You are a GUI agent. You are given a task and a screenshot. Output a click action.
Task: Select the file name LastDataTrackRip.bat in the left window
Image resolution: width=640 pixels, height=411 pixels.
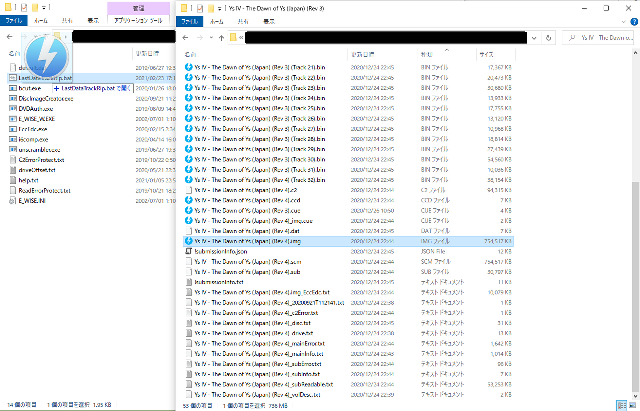[45, 78]
